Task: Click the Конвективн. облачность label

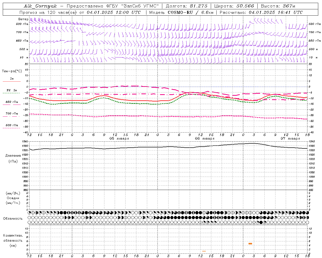Action: coord(13,238)
